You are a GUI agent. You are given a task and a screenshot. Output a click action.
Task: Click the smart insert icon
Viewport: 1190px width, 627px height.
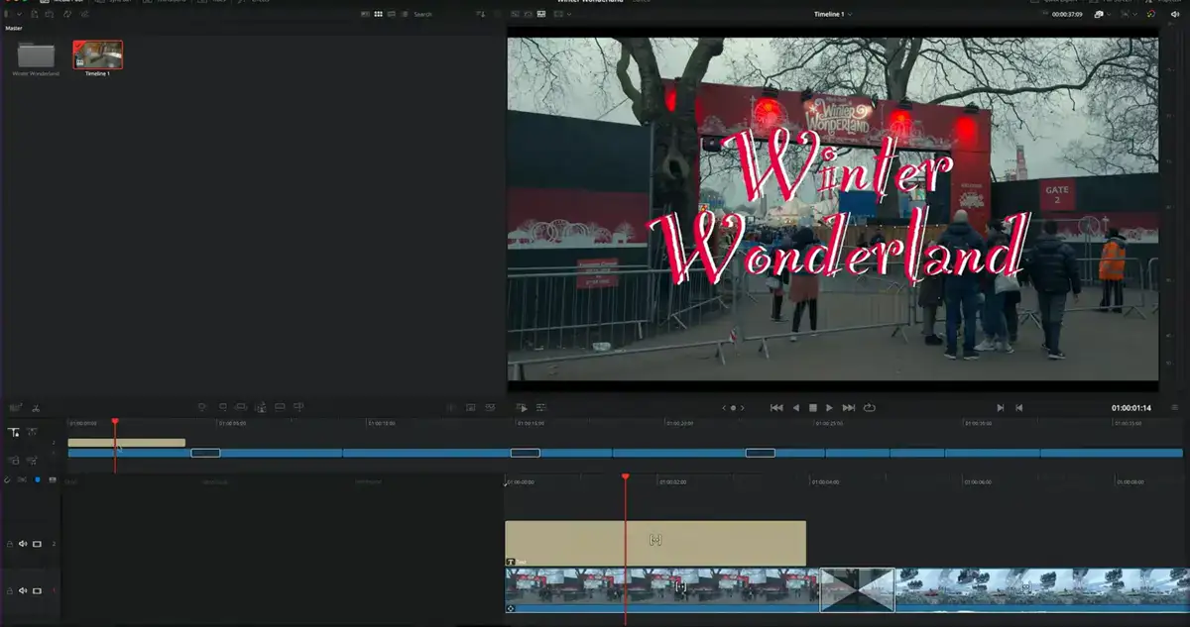(201, 407)
